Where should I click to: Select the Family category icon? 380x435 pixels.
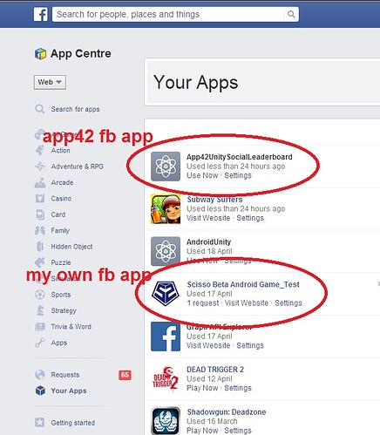coord(40,230)
